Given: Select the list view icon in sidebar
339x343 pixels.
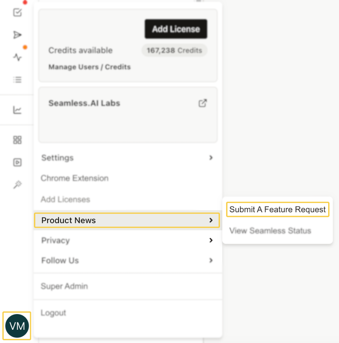Looking at the screenshot, I should coord(17,79).
